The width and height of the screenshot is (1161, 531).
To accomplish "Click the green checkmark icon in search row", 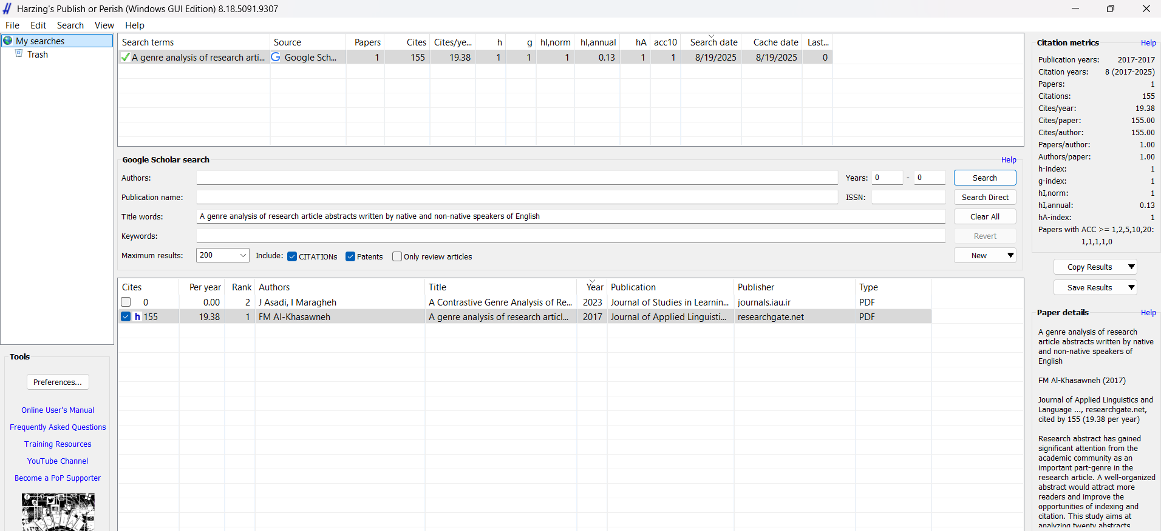I will tap(125, 57).
